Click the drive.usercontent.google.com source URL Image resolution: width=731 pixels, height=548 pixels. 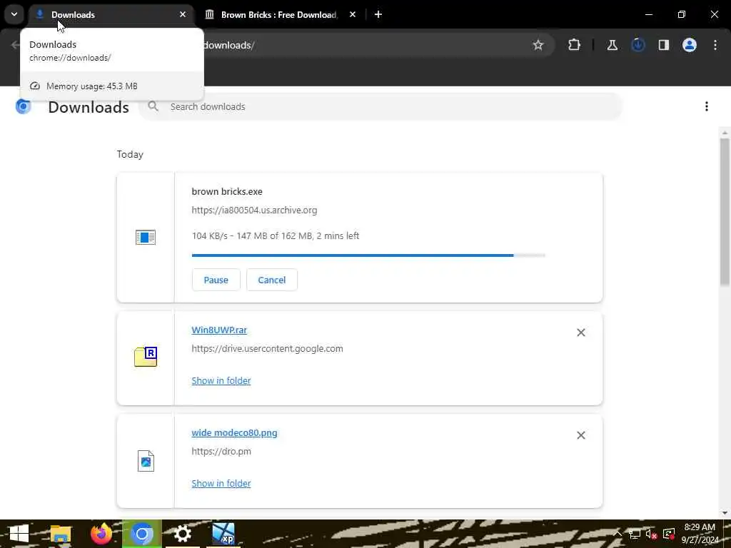267,348
